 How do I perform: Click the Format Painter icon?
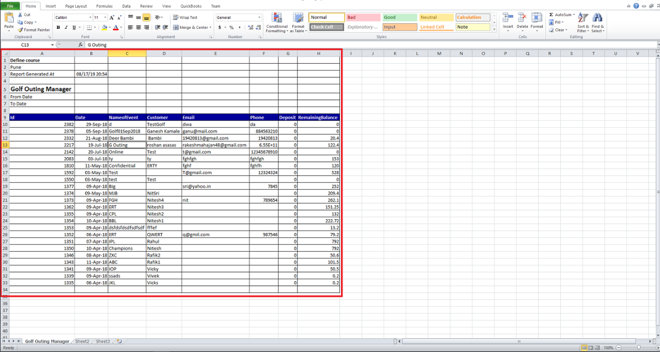(20, 30)
